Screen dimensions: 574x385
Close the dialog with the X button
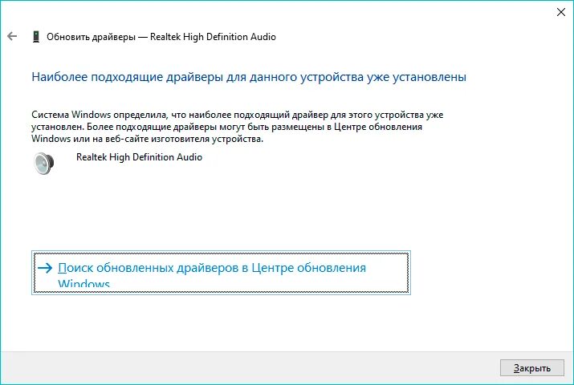click(561, 12)
